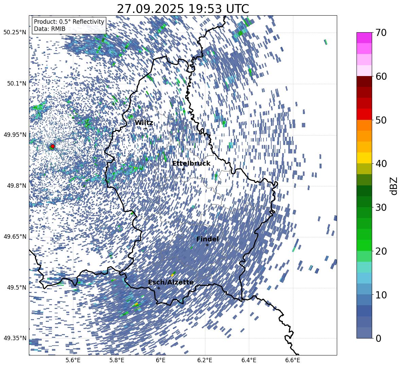Click the cross marker below Findel label
Screen dimensions: 402x367
(x=207, y=245)
